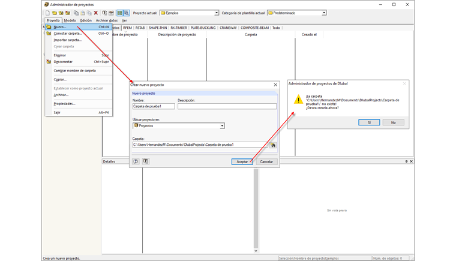Viewport: 456px width, 261px height.
Task: Choose Propiedades... menu entry
Action: [x=79, y=104]
